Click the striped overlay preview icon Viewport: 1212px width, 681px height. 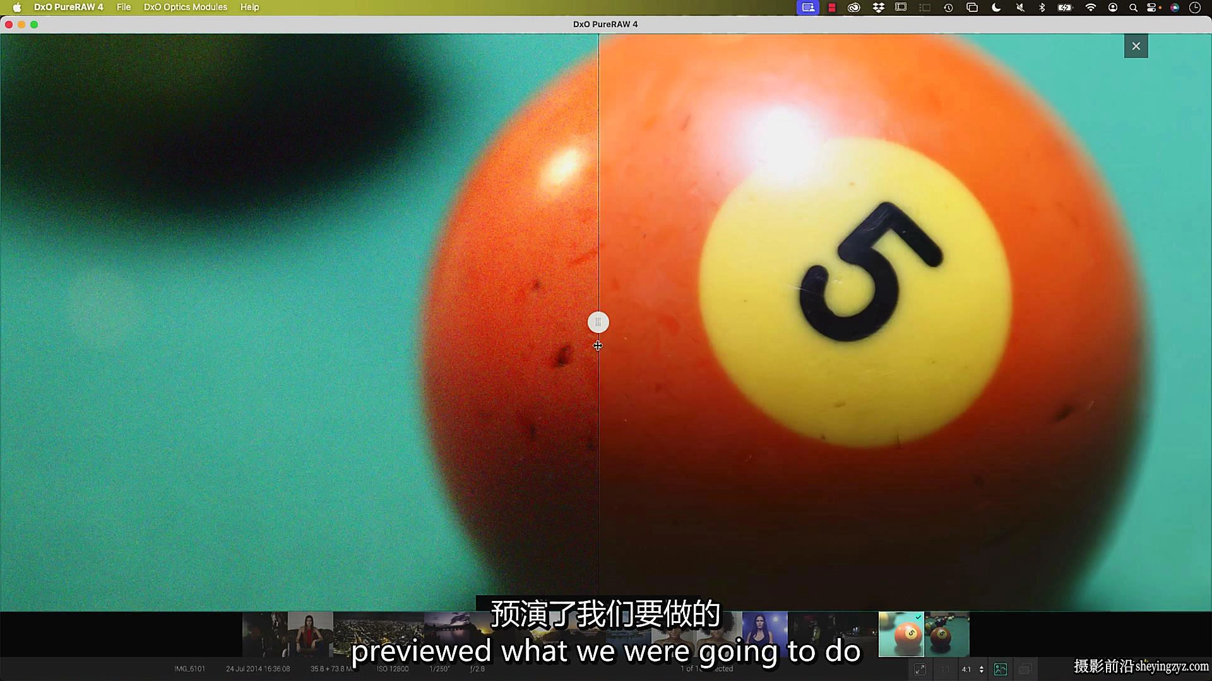[x=1025, y=669]
